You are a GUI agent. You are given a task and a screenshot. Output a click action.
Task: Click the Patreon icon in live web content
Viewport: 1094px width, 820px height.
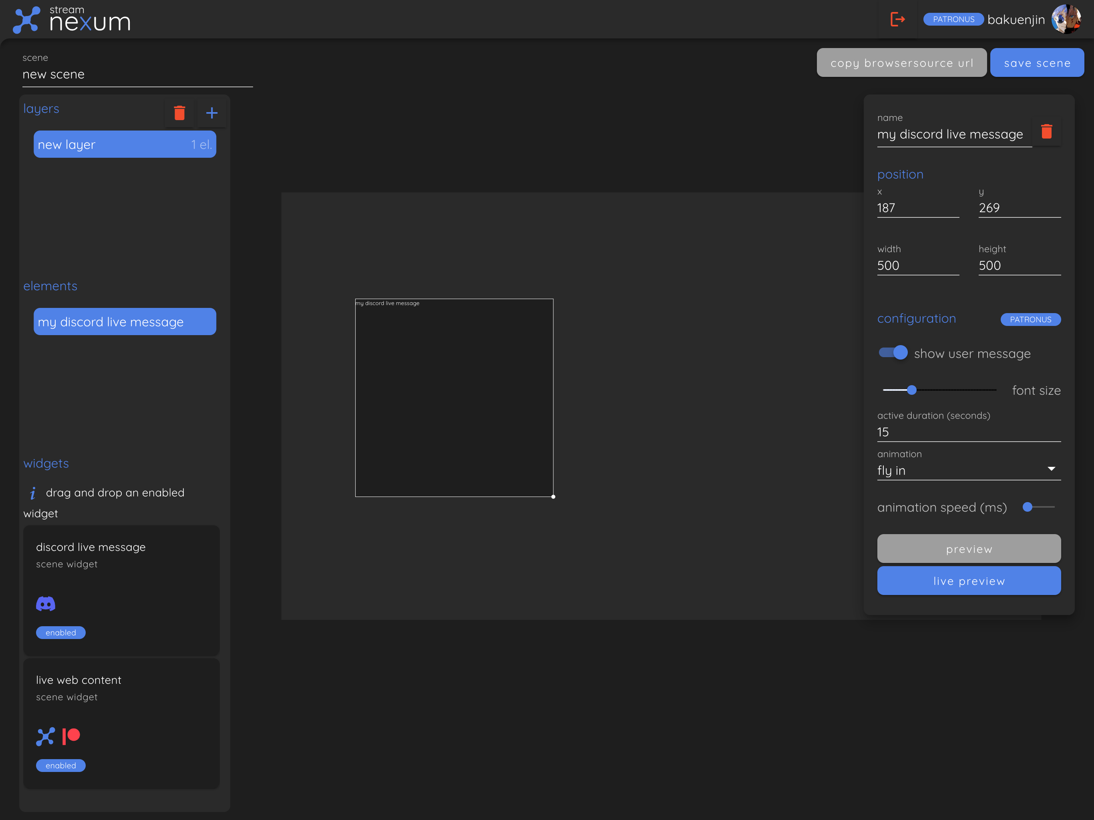(71, 736)
